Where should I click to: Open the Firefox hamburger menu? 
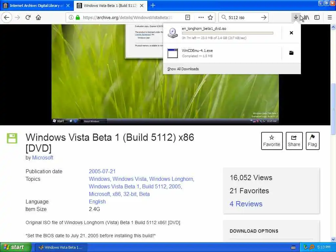[x=330, y=17]
